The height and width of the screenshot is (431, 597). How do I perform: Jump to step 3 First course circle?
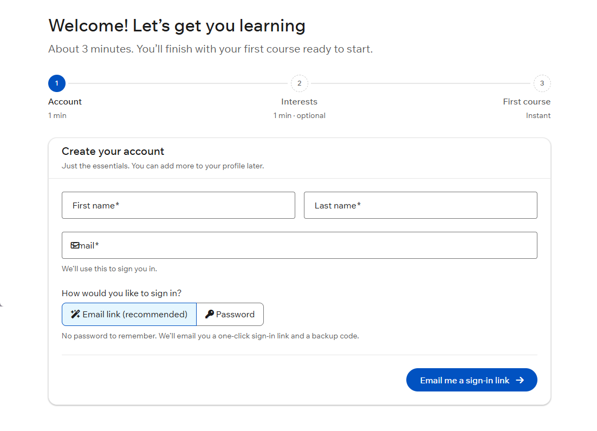(542, 83)
